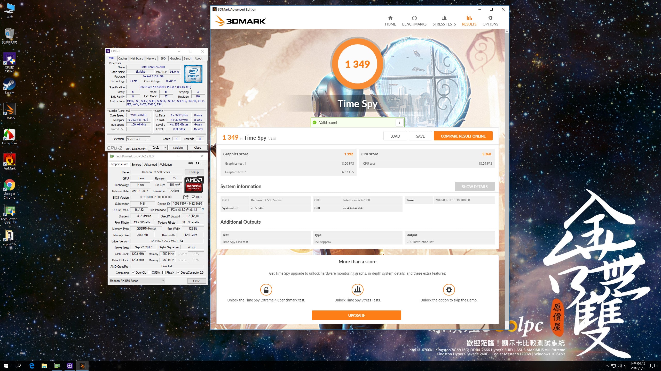661x371 pixels.
Task: Open the 3DMark Home section icon
Action: pos(390,18)
